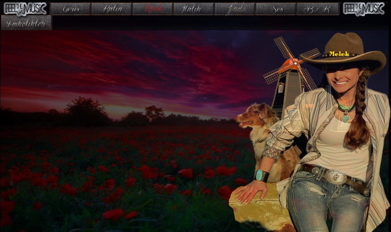Image resolution: width=391 pixels, height=232 pixels.
Task: Click the Giris button
Action: (70, 9)
